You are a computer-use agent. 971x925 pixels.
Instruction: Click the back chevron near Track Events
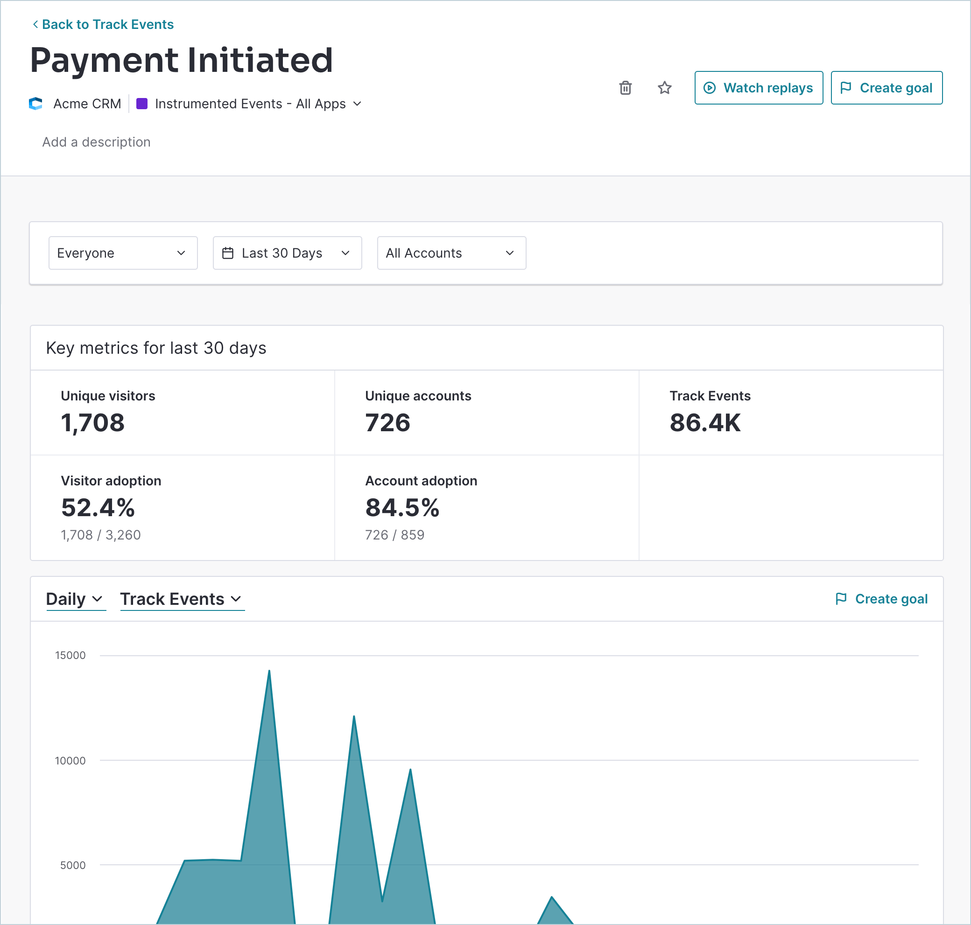coord(35,24)
